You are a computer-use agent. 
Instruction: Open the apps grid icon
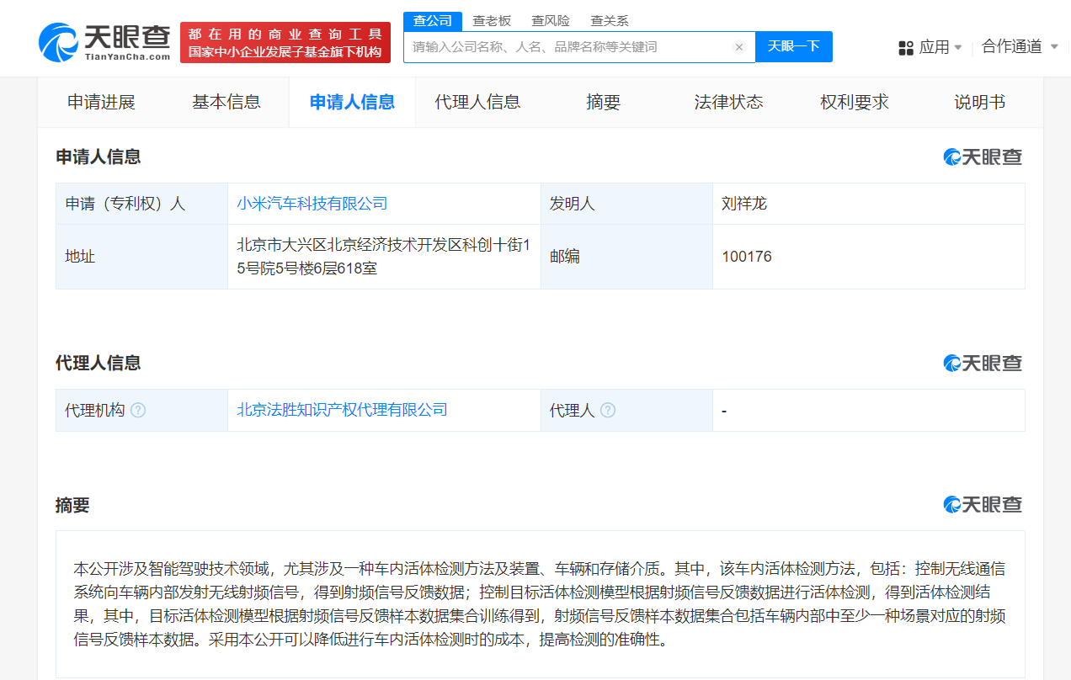click(906, 47)
